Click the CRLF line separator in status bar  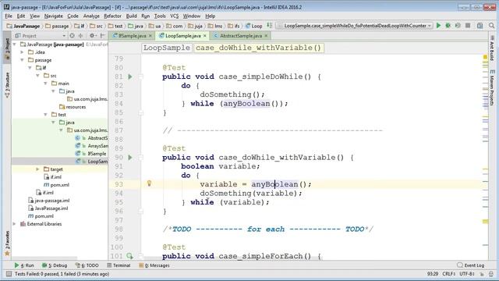449,274
